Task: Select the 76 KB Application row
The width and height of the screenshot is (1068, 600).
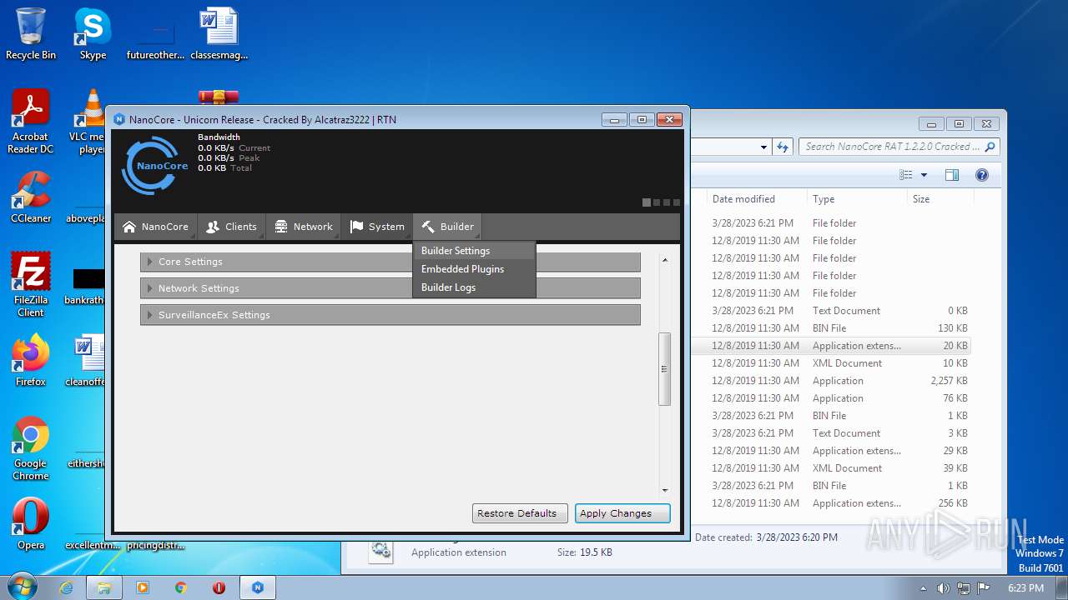Action: [831, 398]
